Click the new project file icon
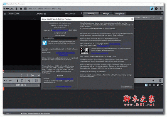Screen dimensions: 167x117 point(16,9)
